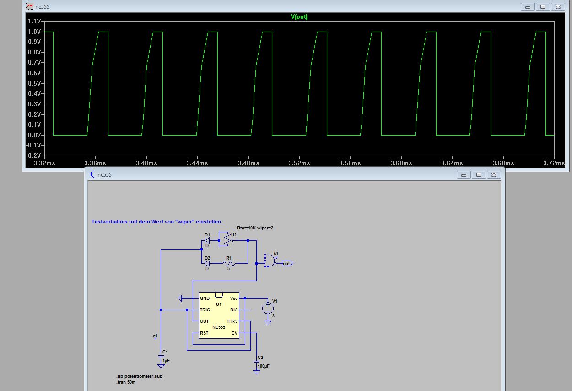Image resolution: width=572 pixels, height=391 pixels.
Task: Select the V(out) trace label in the plot
Action: tap(299, 16)
